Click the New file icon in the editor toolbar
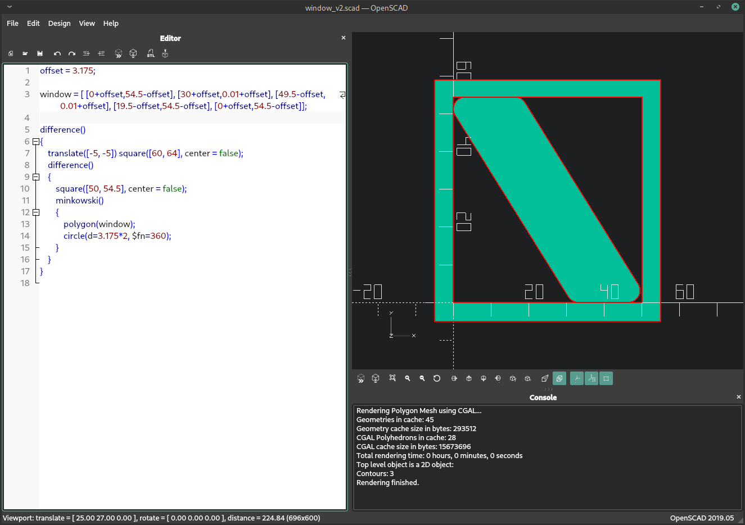The width and height of the screenshot is (745, 525). point(11,53)
